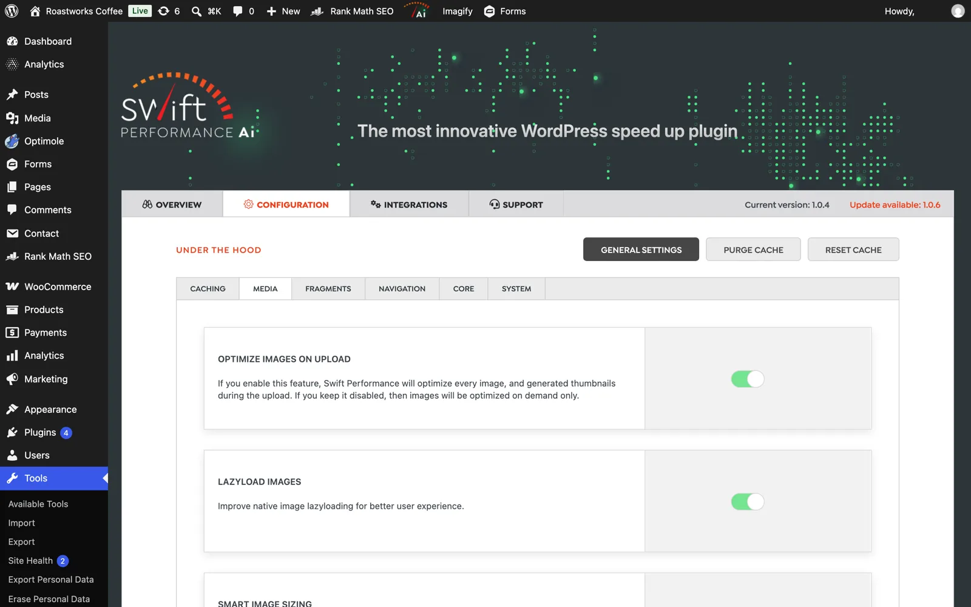Open the Howdy account menu
Image resolution: width=971 pixels, height=607 pixels.
(899, 11)
